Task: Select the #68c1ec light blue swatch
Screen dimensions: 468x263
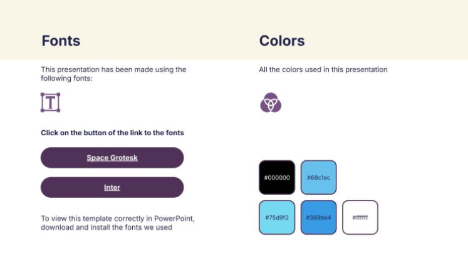Action: click(318, 177)
